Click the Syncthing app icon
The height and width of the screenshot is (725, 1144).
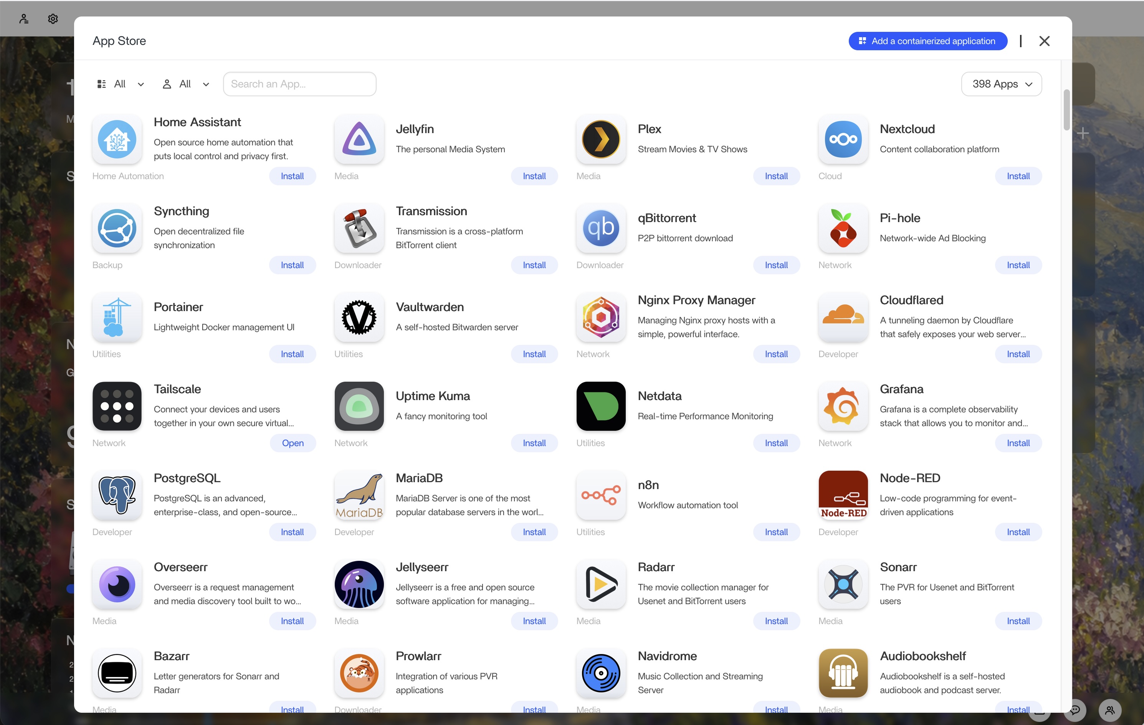pyautogui.click(x=117, y=228)
